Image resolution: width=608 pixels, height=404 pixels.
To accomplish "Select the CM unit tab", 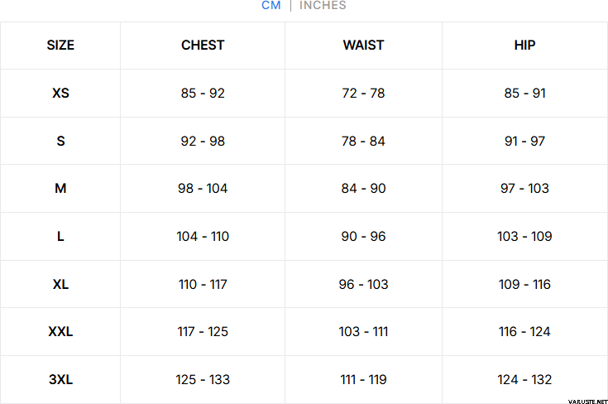I will pos(271,6).
